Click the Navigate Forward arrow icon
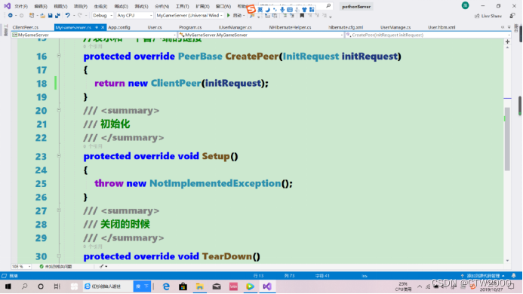The image size is (523, 294). (21, 15)
